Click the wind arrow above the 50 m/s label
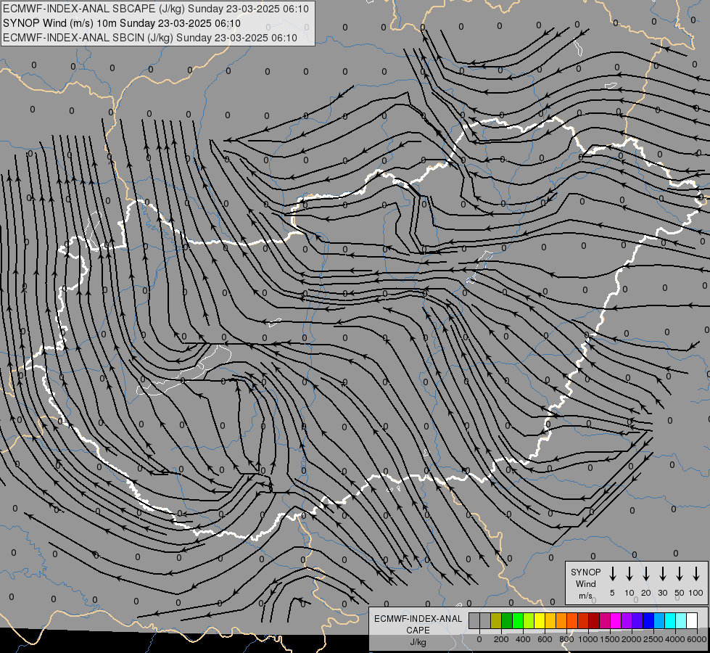710x653 pixels. (x=680, y=574)
